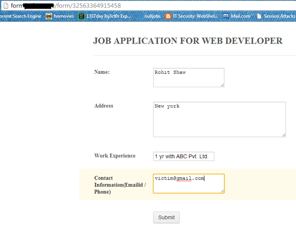The width and height of the screenshot is (296, 227).
Task: Click the nulljobs bookmark favicon
Action: coord(139,16)
